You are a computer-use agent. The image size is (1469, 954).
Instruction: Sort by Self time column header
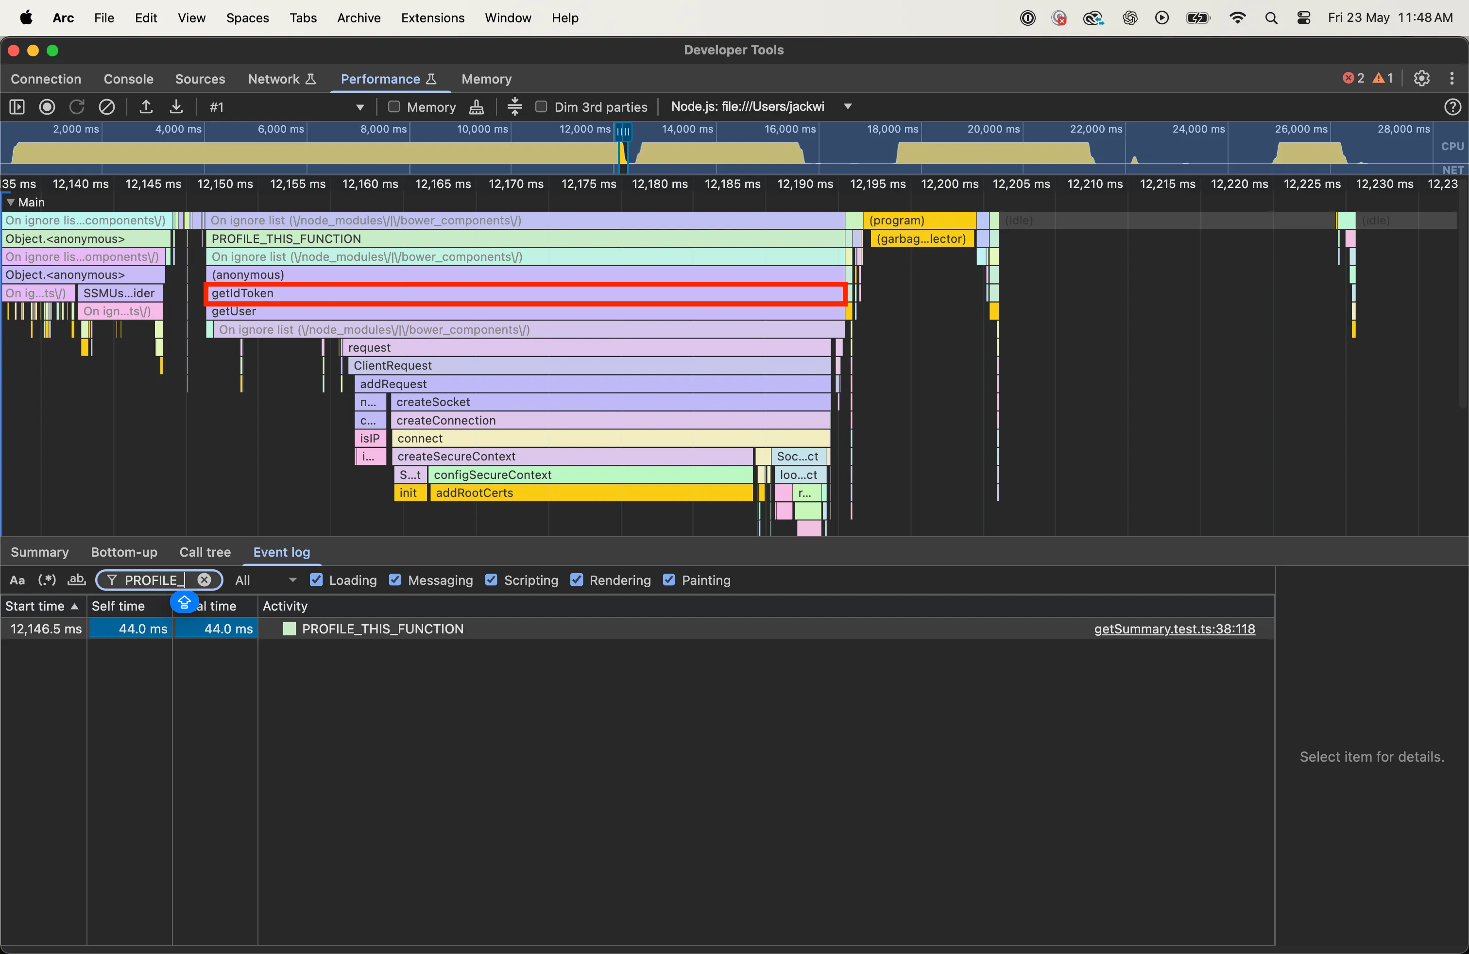click(130, 606)
